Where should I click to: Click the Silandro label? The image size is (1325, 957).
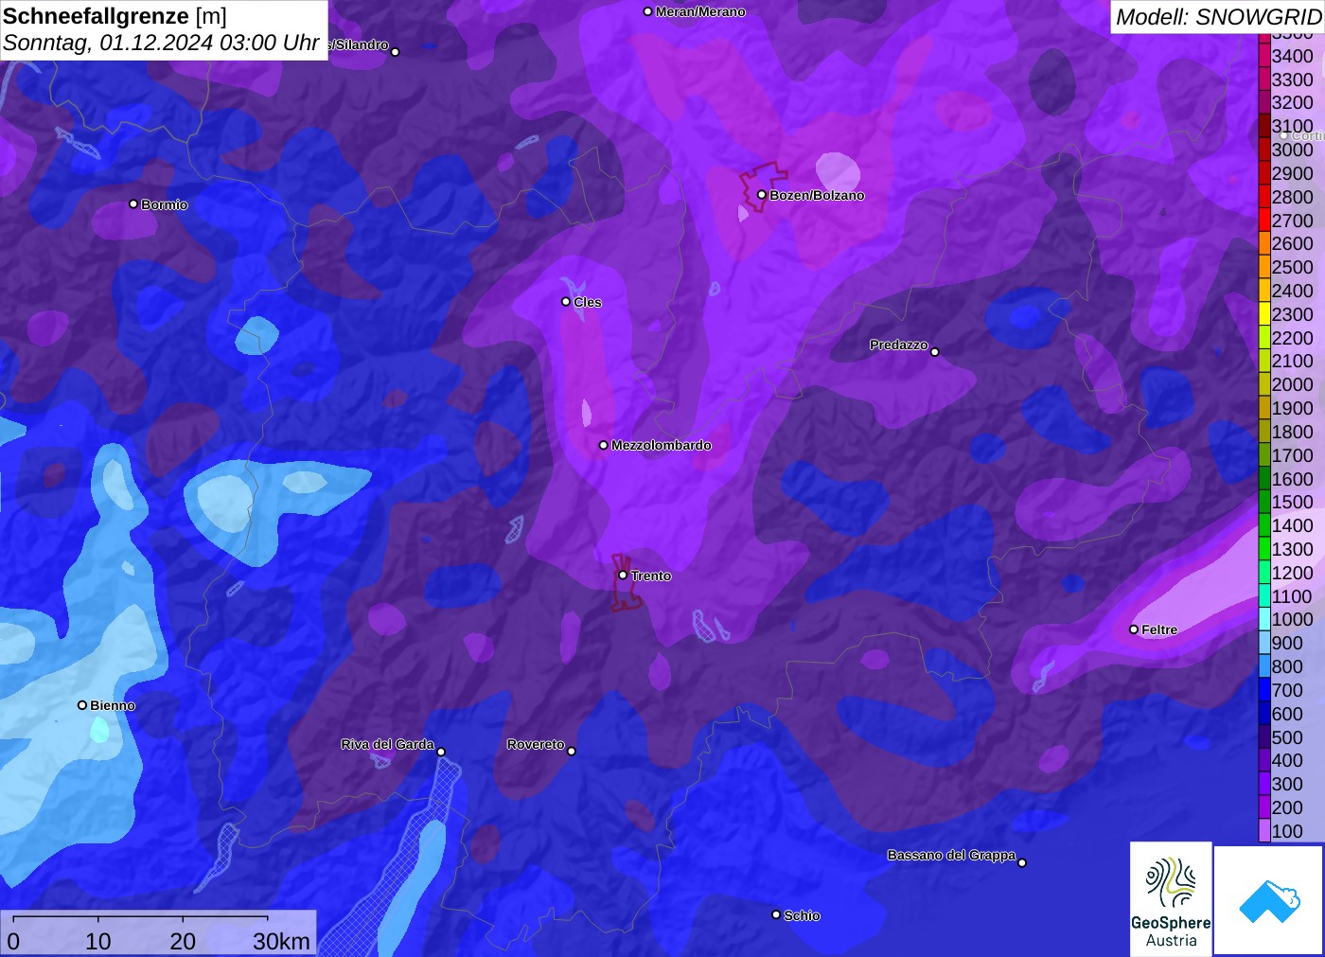point(359,44)
